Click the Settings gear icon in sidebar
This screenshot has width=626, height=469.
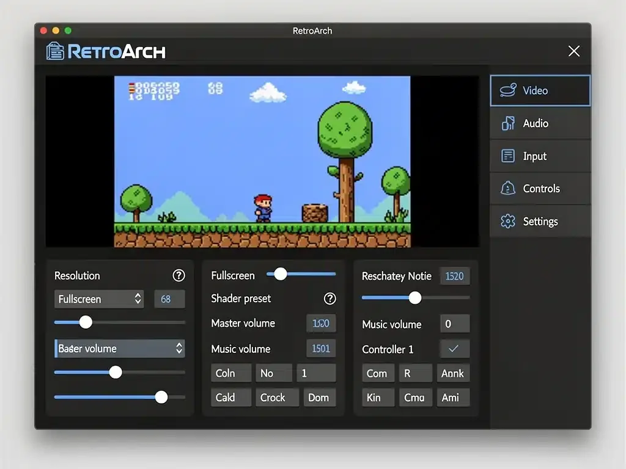tap(508, 221)
